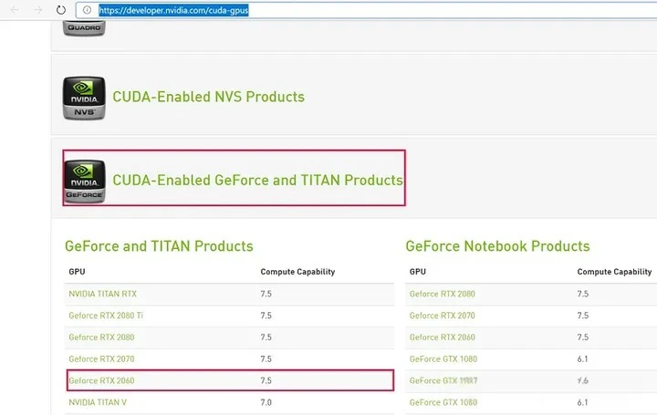Image resolution: width=657 pixels, height=415 pixels.
Task: Open desktop Geforce RTX 2060 link
Action: tap(101, 380)
